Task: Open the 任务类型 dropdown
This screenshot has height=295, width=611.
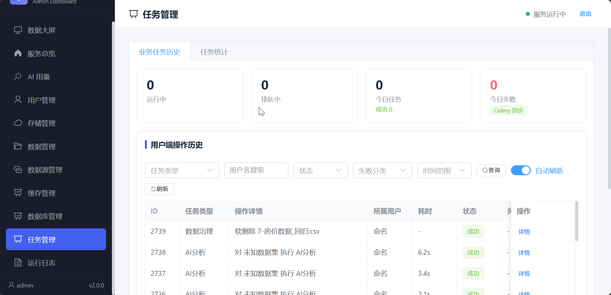Action: [182, 170]
